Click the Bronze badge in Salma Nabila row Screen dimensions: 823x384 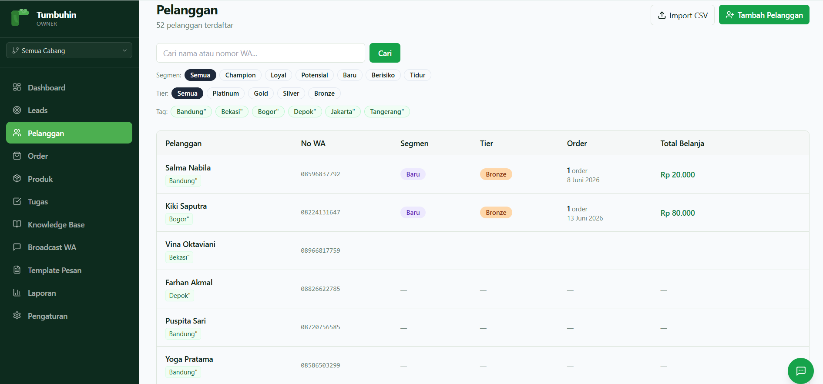(x=496, y=174)
